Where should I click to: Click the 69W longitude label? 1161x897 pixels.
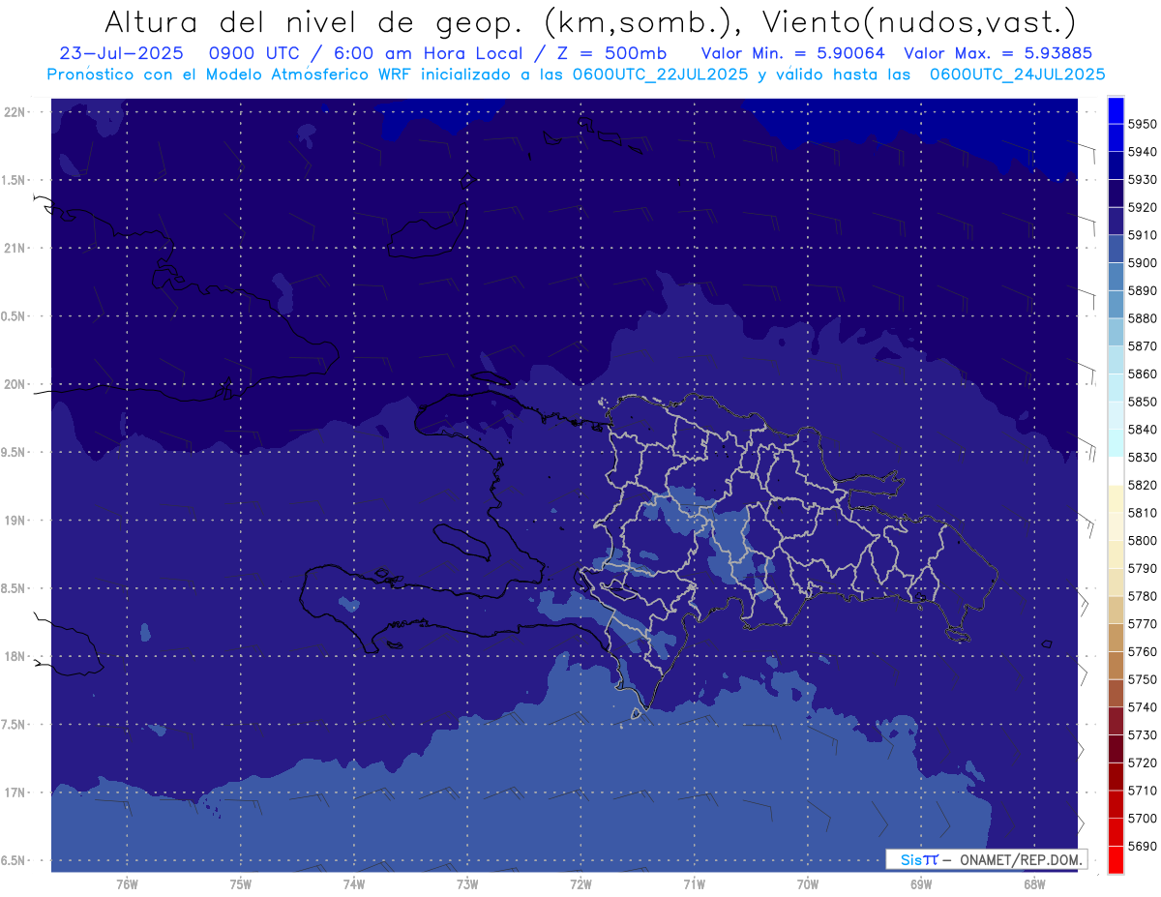921,884
